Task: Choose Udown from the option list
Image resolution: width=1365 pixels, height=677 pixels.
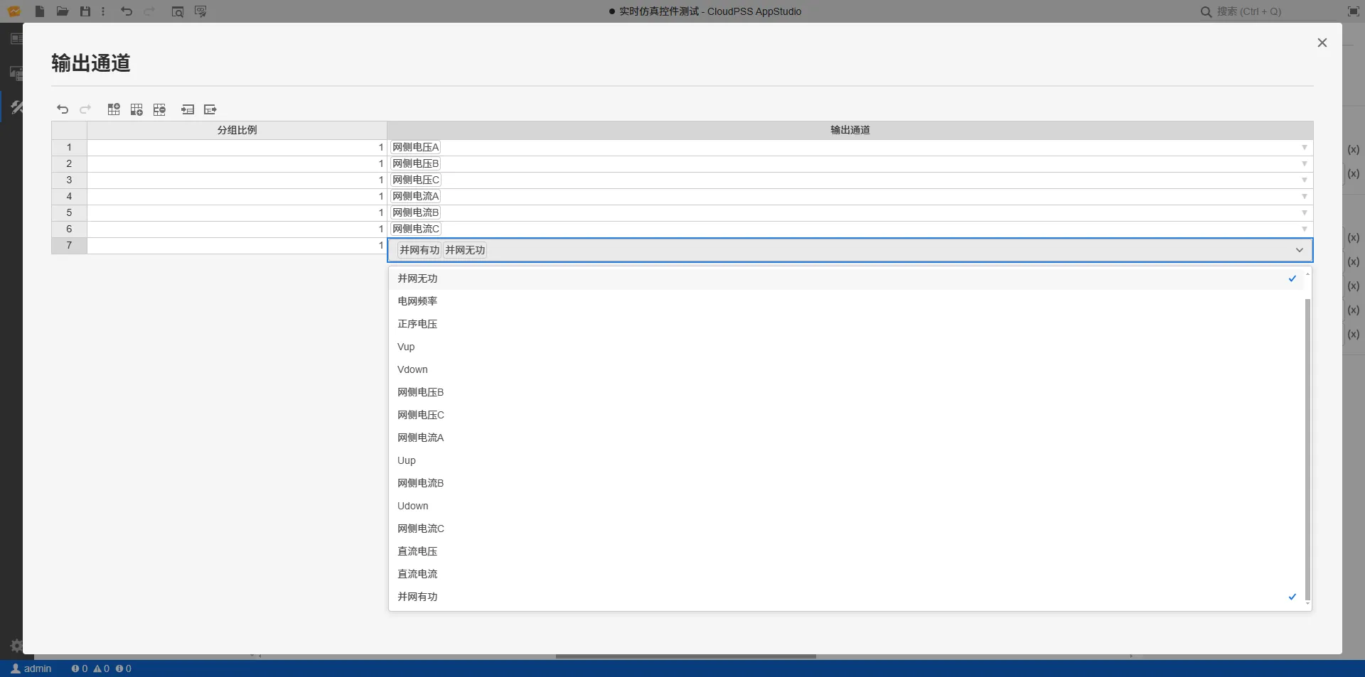Action: pyautogui.click(x=846, y=506)
